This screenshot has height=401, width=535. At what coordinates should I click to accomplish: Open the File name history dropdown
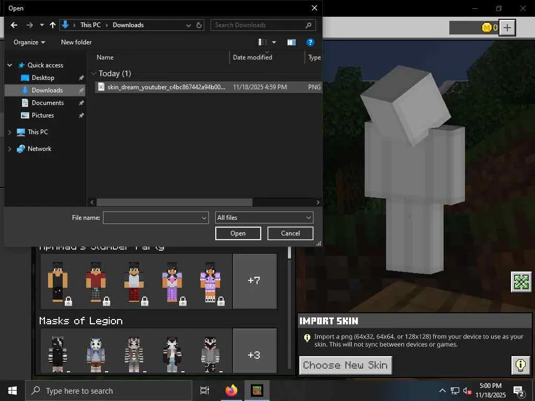click(204, 218)
